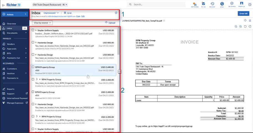Viewport: 253px width, 133px height.
Task: Open International Payment in sidebar
Action: 14,98
